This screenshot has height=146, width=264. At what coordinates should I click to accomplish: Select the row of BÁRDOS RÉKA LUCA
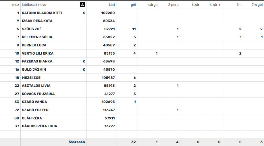(132, 126)
